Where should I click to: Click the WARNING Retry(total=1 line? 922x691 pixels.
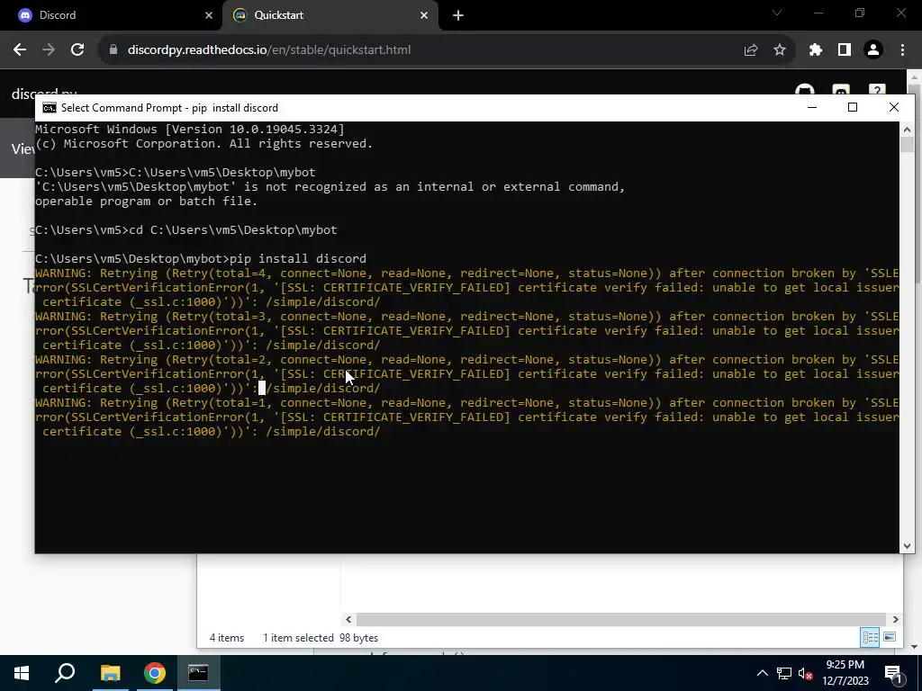click(467, 403)
